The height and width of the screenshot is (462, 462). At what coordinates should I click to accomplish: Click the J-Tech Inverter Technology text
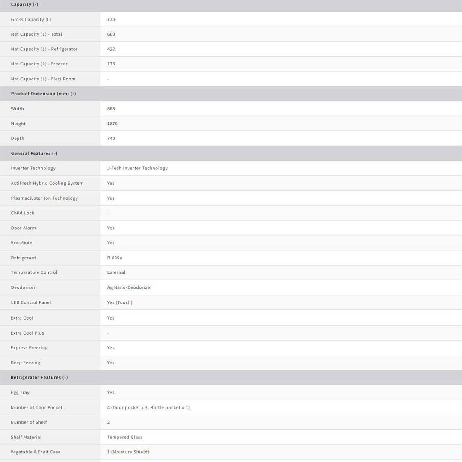pyautogui.click(x=137, y=168)
